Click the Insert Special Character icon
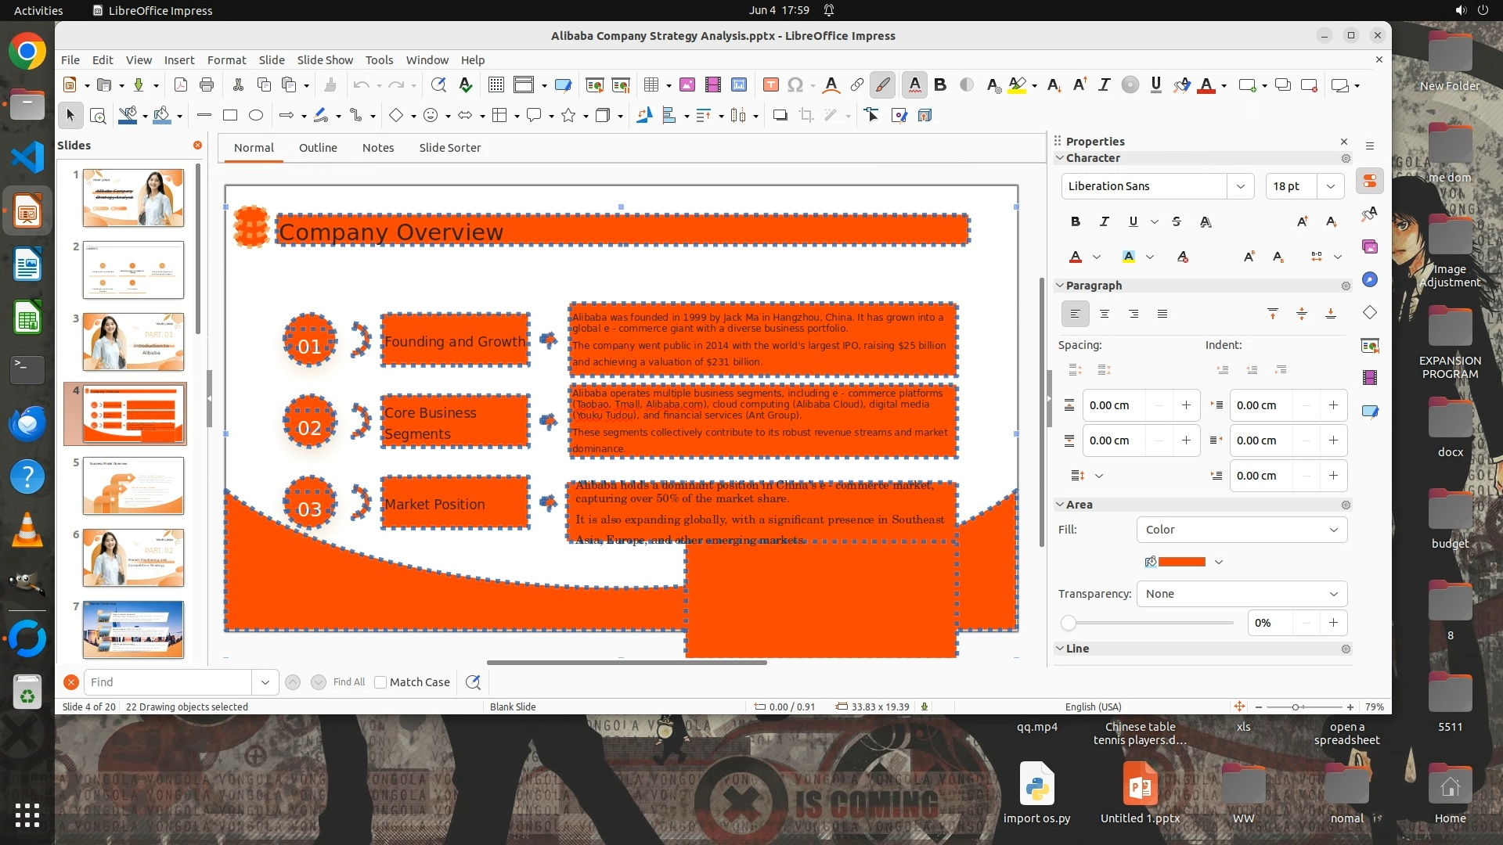 pos(795,85)
